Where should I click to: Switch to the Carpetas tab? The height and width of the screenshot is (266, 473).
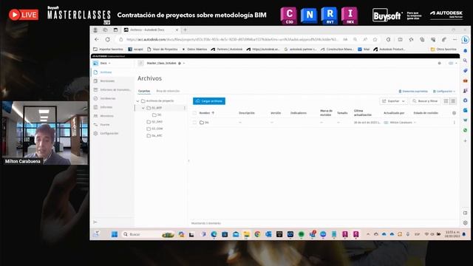[x=144, y=91]
